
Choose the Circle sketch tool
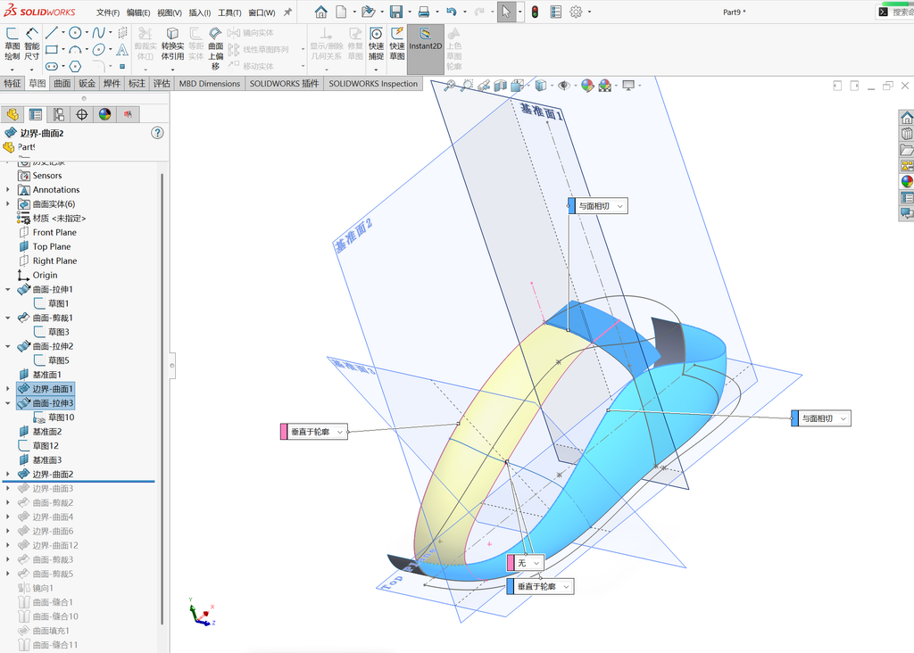(75, 33)
